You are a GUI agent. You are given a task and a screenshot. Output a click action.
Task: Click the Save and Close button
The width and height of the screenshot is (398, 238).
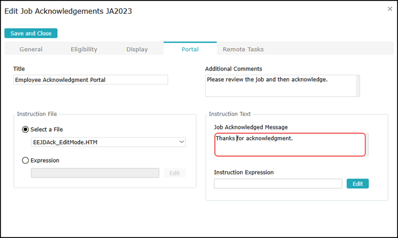[31, 33]
